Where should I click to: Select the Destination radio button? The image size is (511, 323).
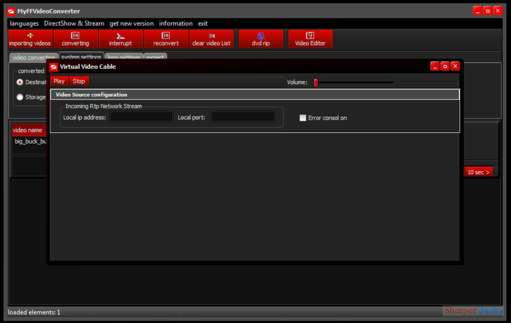(20, 82)
